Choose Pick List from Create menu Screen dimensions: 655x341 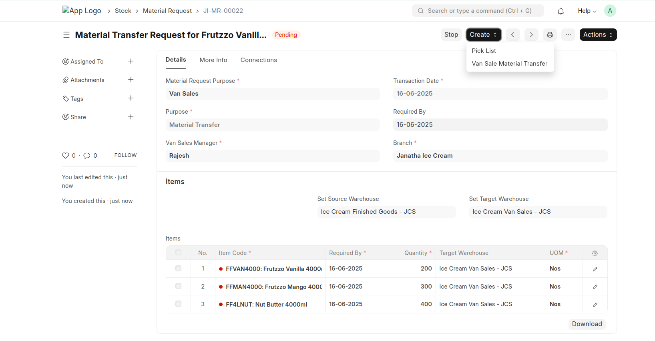[x=484, y=51]
